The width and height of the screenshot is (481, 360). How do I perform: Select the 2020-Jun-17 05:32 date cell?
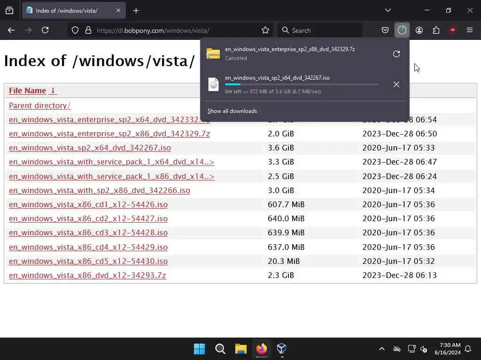tap(398, 261)
